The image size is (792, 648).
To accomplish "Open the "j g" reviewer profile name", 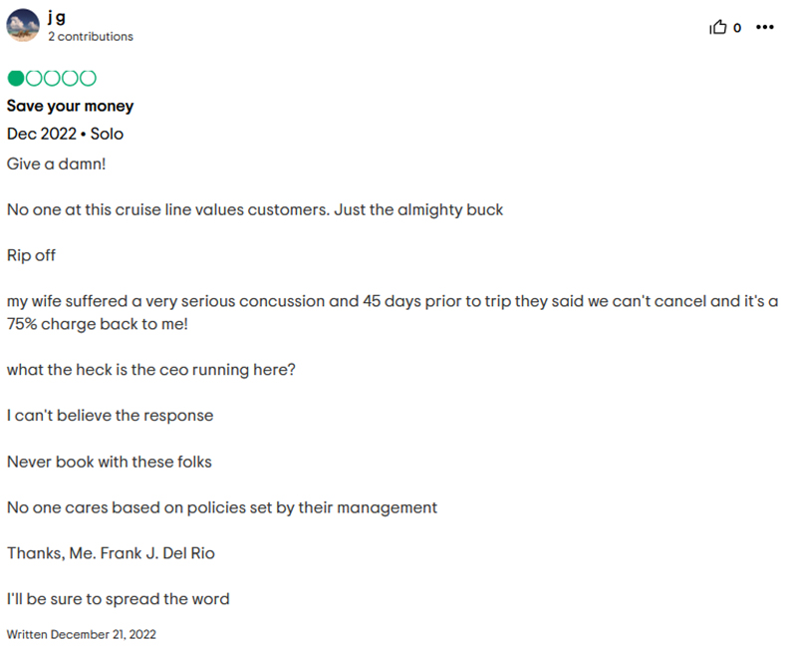I will pos(57,17).
